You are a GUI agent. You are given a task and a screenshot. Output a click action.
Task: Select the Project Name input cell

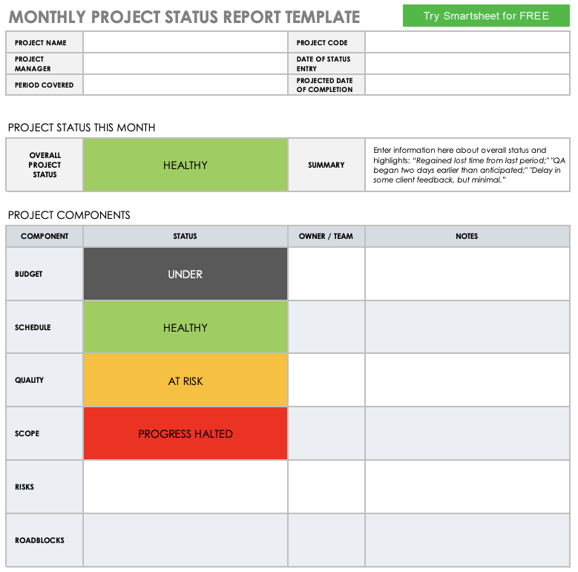[x=185, y=43]
